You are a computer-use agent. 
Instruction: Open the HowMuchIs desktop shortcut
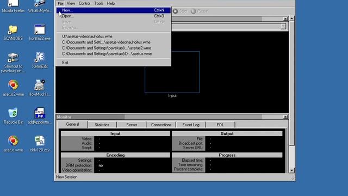pos(40,88)
